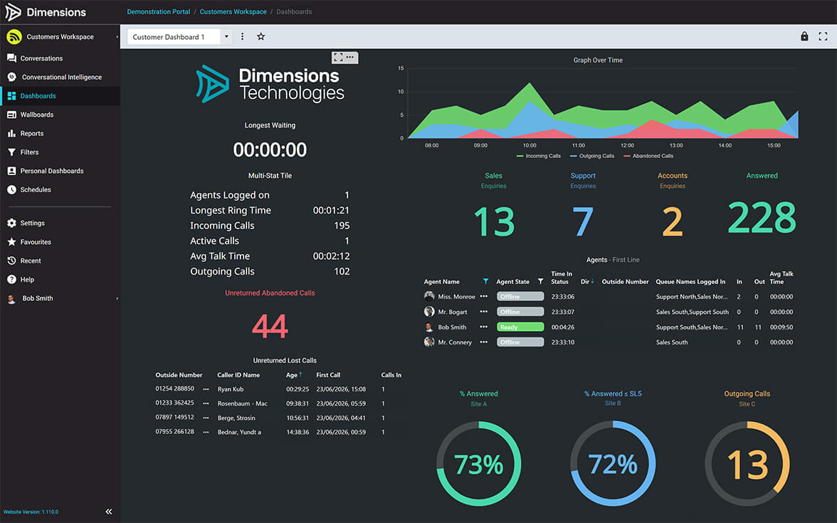The image size is (837, 523).
Task: Click the Outgoing Calls Site C gauge
Action: coord(747,463)
